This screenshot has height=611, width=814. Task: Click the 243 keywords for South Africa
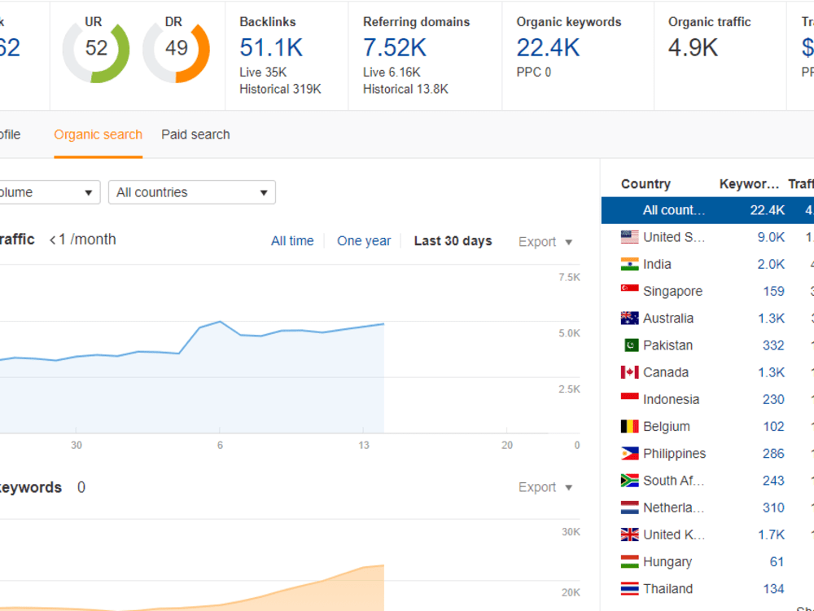773,480
